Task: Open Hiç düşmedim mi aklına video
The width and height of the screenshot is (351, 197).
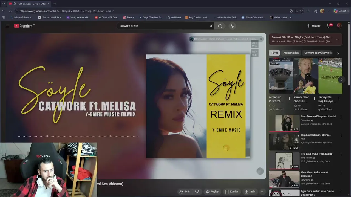Action: [316, 135]
